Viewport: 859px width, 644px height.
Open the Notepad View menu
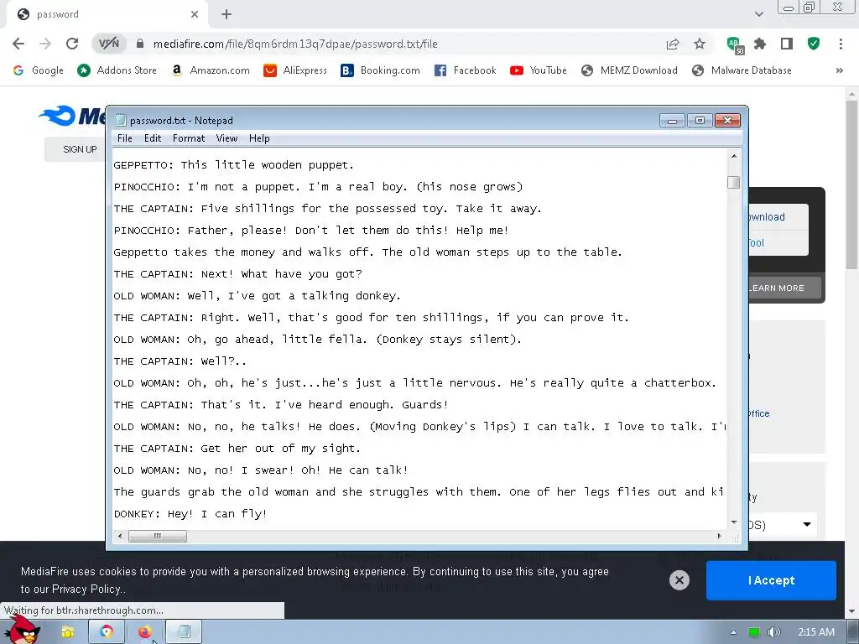pos(226,138)
